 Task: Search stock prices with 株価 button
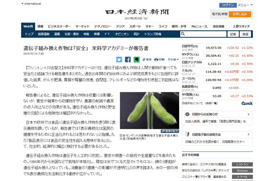point(245,34)
